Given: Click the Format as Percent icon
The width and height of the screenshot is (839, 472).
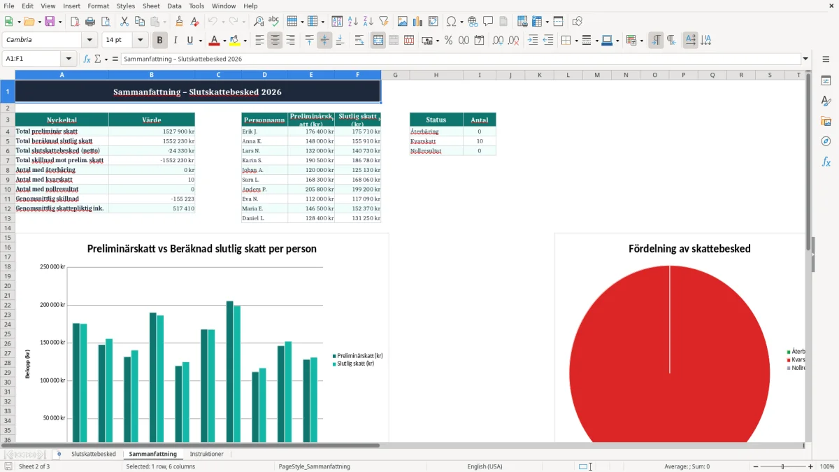Looking at the screenshot, I should tap(448, 41).
